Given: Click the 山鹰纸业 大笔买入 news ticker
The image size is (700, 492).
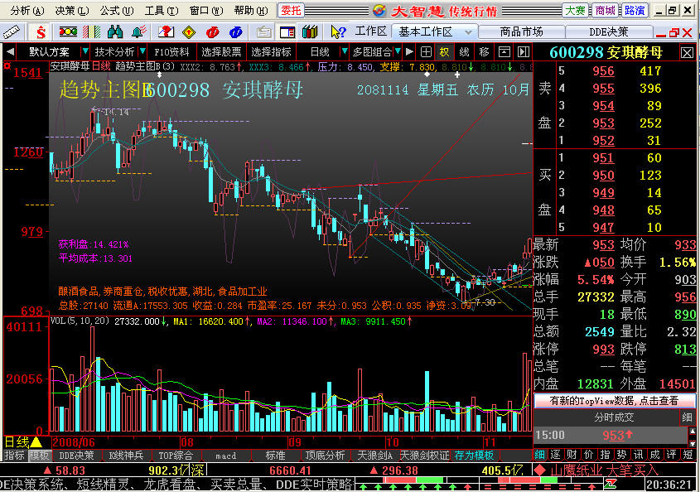Looking at the screenshot, I should point(604,470).
